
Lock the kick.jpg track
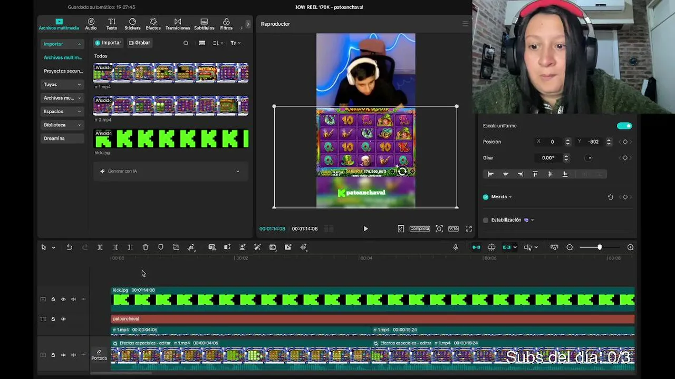(53, 299)
